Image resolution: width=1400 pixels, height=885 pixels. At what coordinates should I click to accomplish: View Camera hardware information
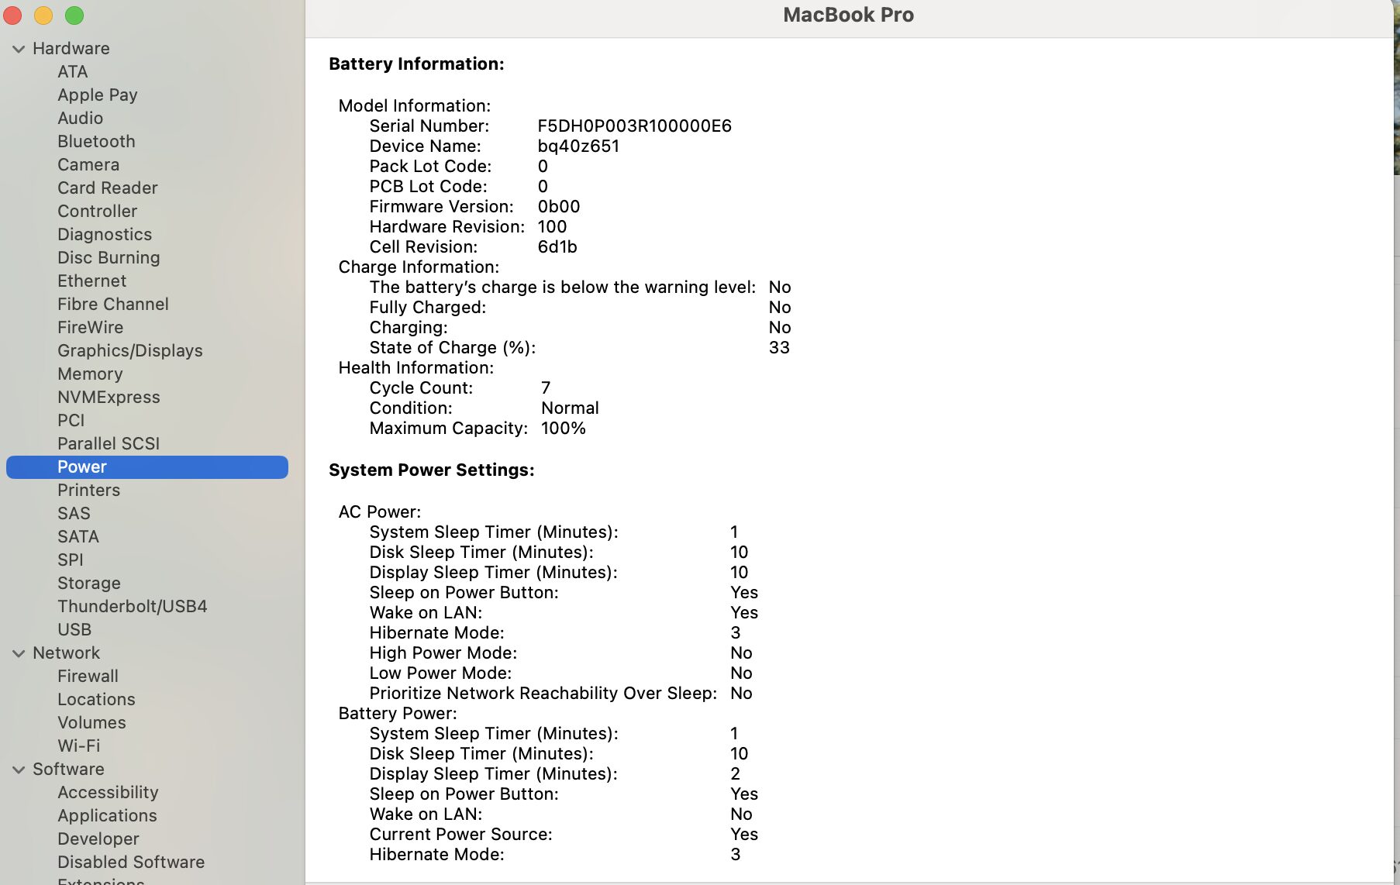click(88, 164)
